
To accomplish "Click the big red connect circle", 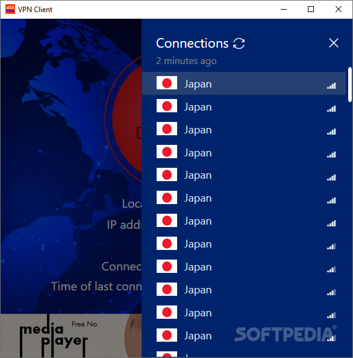I will tap(127, 119).
